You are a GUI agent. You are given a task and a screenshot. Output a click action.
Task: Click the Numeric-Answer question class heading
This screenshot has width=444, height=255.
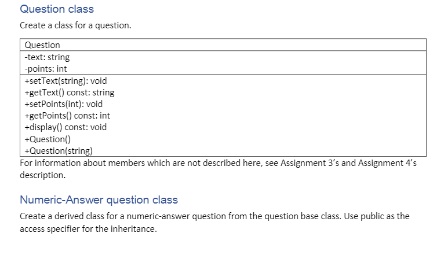pyautogui.click(x=99, y=200)
